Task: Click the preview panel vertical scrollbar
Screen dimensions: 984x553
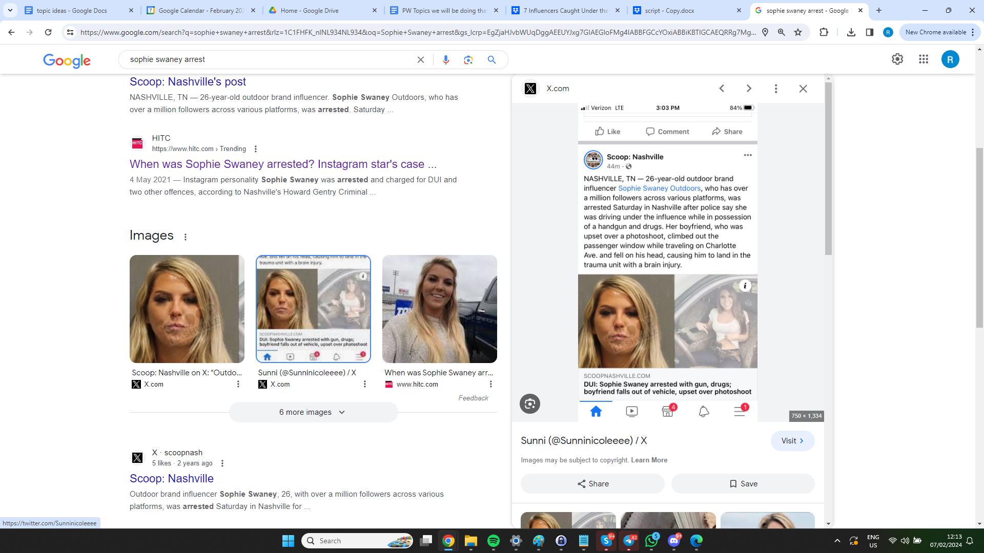Action: tap(828, 169)
